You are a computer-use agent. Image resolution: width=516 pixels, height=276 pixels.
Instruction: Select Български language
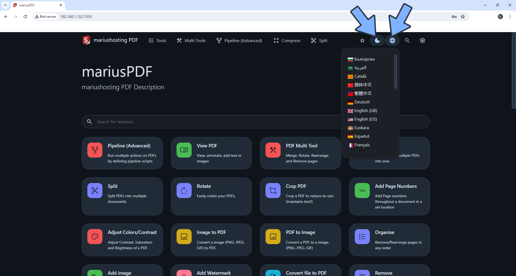pos(361,59)
